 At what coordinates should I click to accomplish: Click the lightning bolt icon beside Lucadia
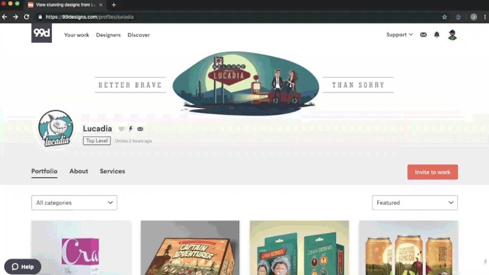131,129
